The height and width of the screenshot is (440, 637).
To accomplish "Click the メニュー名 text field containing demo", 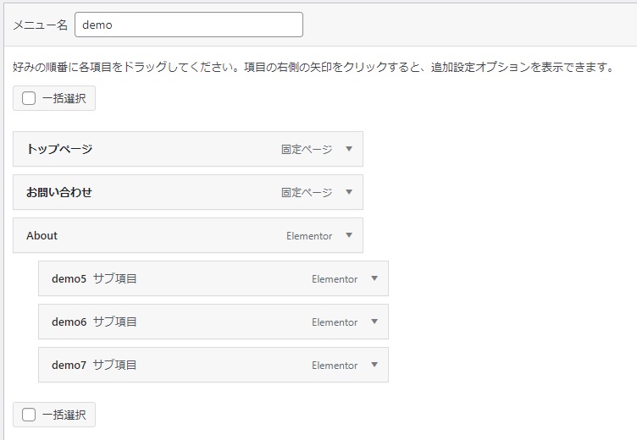I will (188, 25).
